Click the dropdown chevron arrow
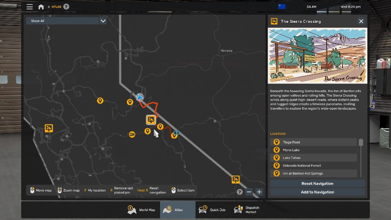The height and width of the screenshot is (220, 391). pyautogui.click(x=103, y=21)
